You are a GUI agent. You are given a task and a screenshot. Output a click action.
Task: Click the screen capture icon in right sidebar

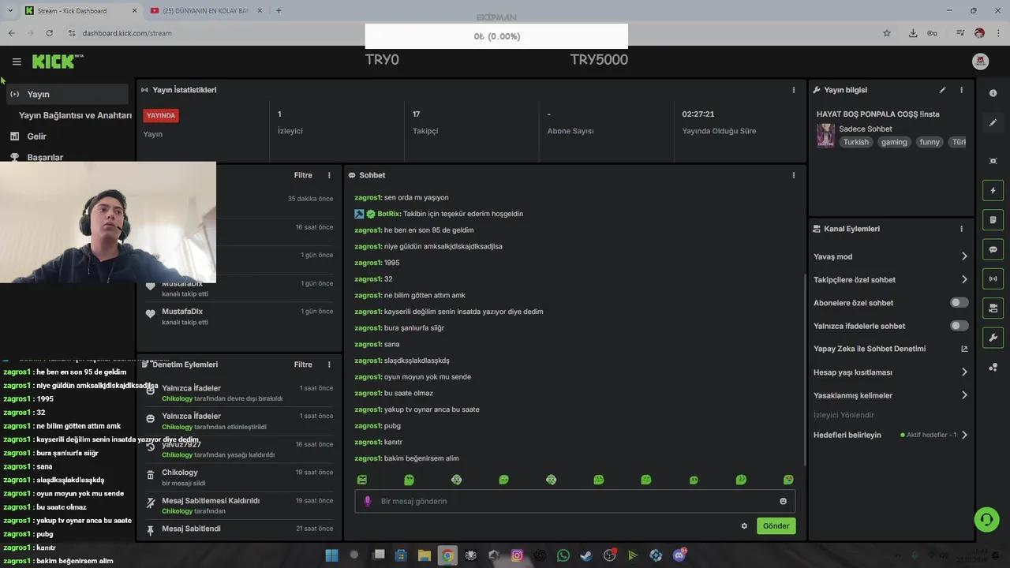[x=993, y=161]
